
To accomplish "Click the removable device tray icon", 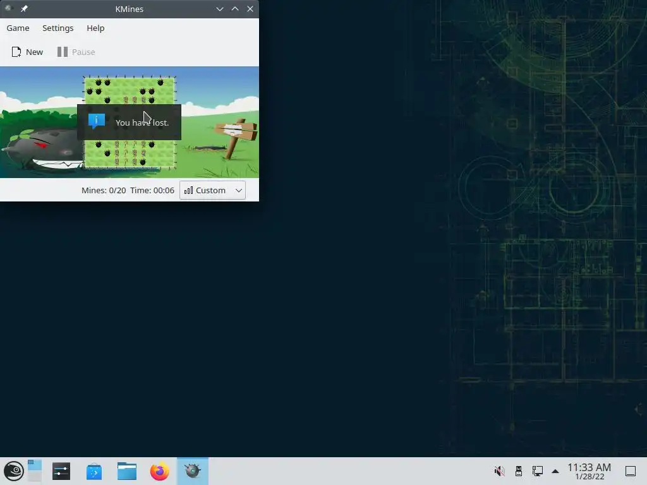I will (x=519, y=471).
